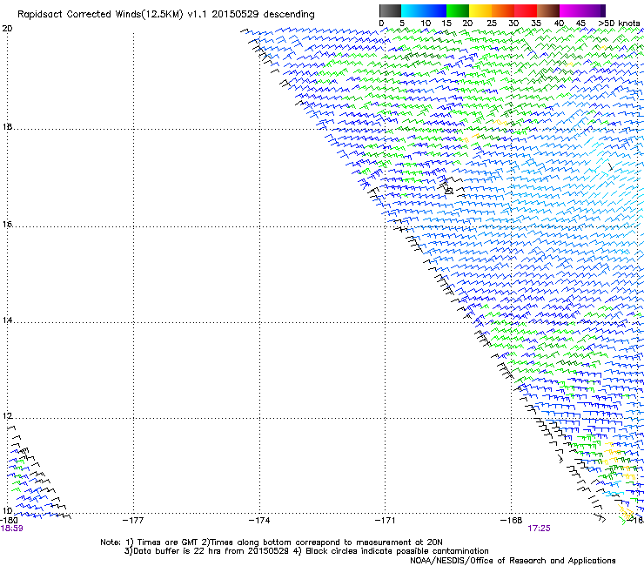Click the longitude label '-171'
Screen dimensions: 644x566
tap(385, 521)
